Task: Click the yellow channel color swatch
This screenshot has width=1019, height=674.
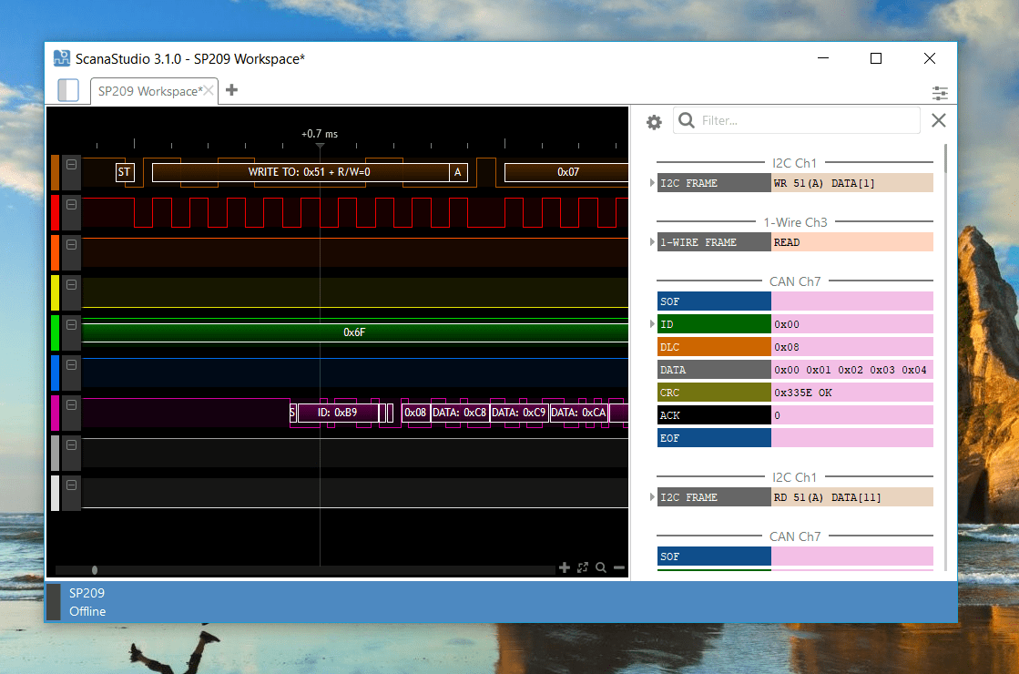Action: (x=56, y=292)
